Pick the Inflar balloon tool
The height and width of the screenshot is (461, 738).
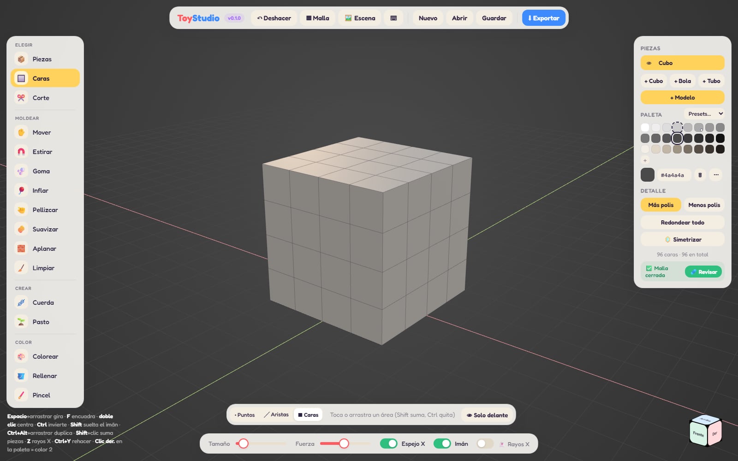[x=45, y=190]
